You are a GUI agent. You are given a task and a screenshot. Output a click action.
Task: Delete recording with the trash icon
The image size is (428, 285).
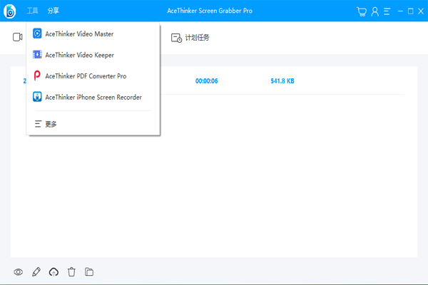click(71, 272)
